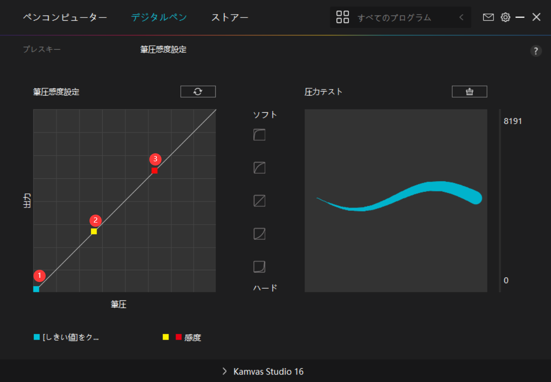Open the ストアー tab

(x=230, y=17)
